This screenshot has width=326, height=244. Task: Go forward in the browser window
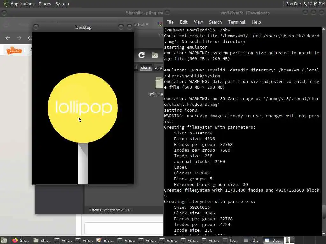point(19,38)
